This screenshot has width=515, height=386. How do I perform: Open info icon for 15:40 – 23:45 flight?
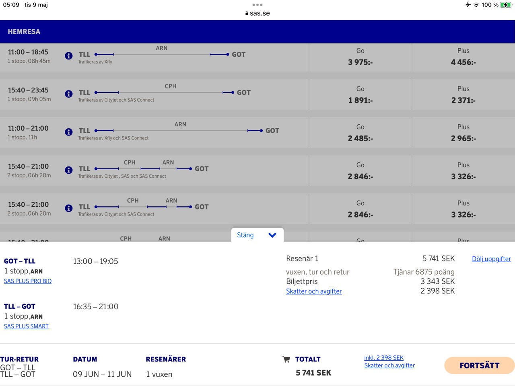(x=69, y=94)
